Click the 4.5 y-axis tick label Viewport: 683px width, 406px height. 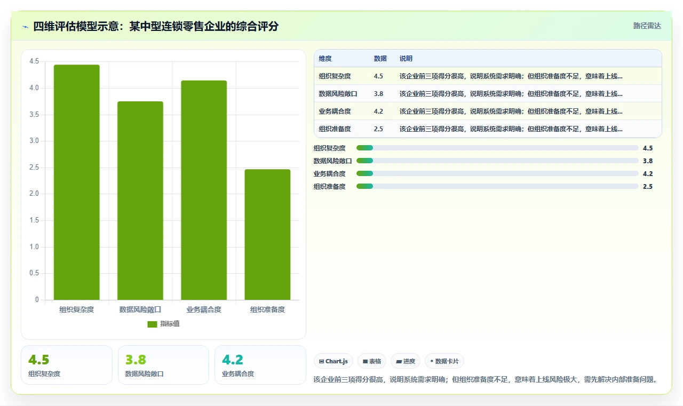(34, 61)
